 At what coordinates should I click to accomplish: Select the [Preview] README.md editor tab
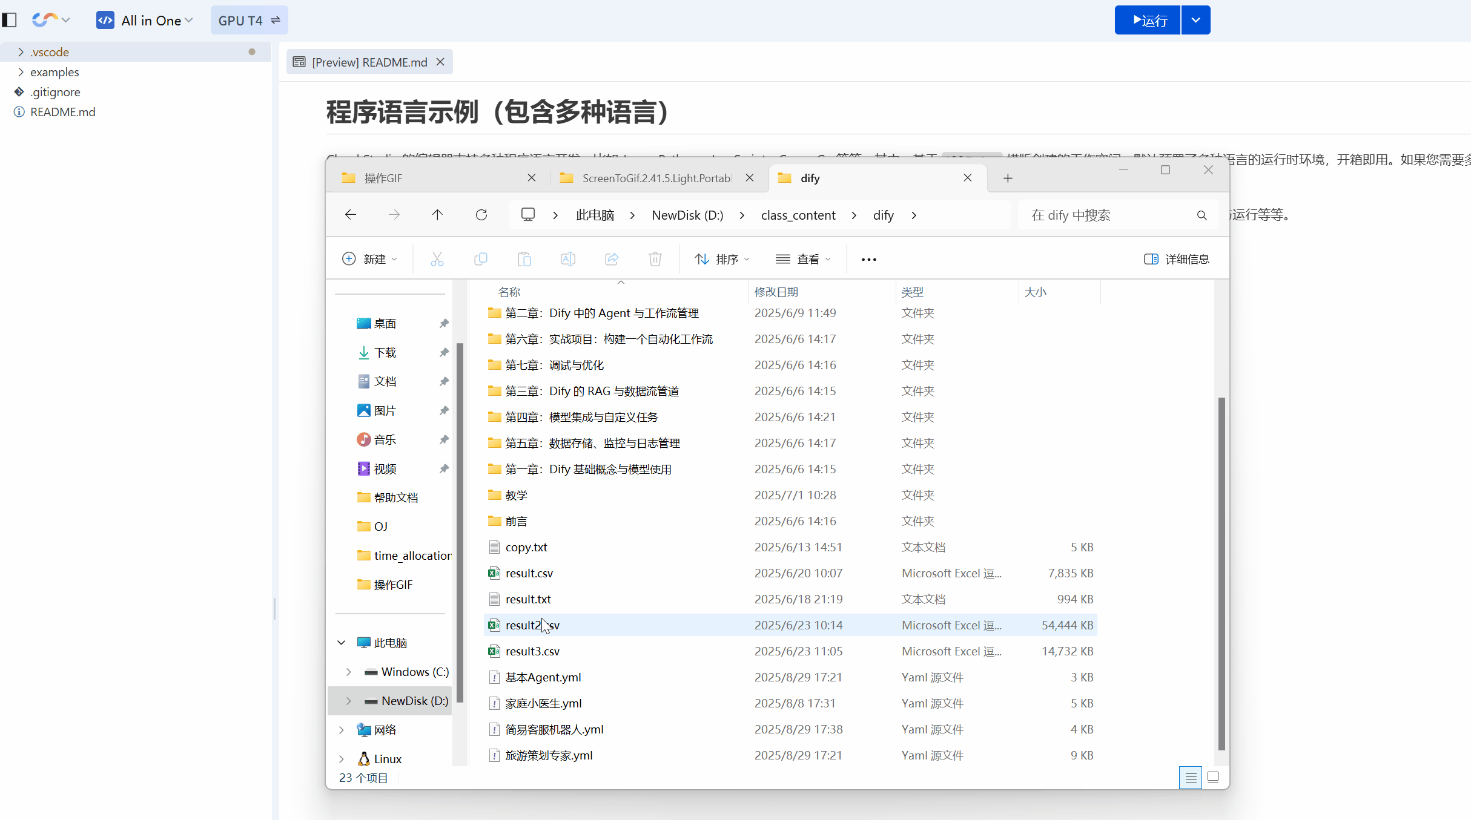pyautogui.click(x=363, y=62)
